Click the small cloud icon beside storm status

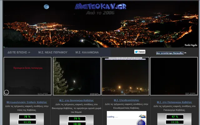185,53
